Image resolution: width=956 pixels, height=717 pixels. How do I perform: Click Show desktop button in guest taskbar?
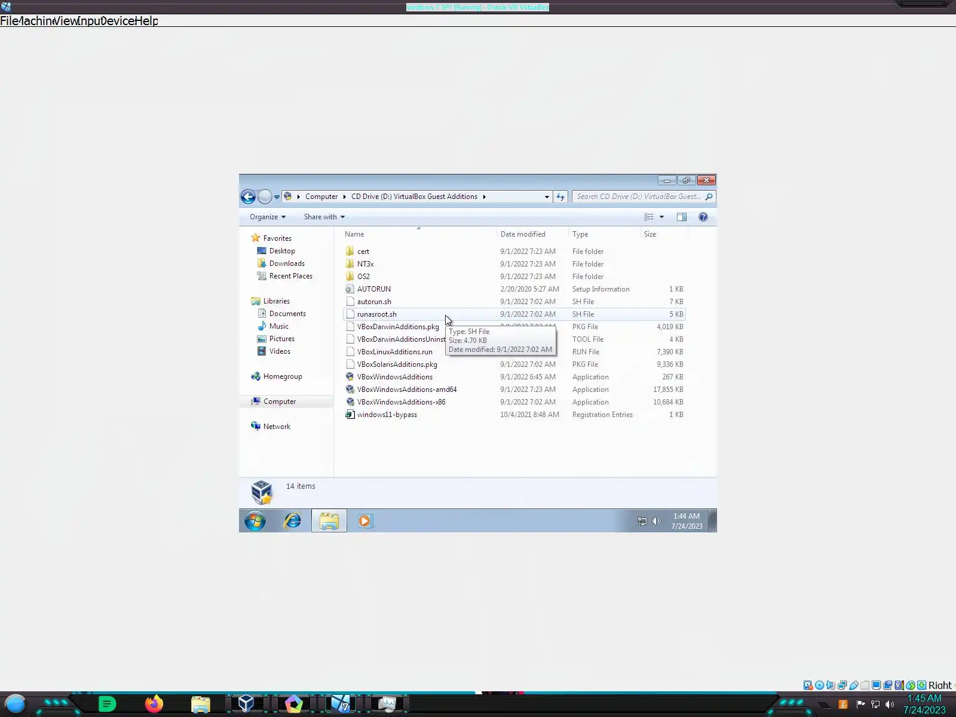712,521
